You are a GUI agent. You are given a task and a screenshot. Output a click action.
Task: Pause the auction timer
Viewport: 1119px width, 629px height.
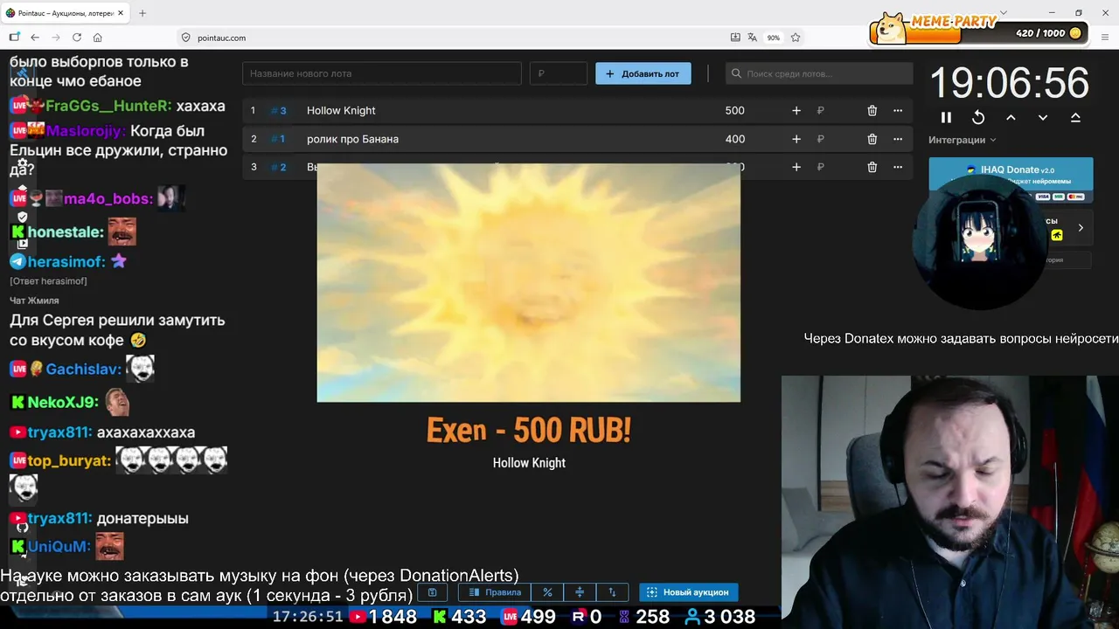coord(946,117)
